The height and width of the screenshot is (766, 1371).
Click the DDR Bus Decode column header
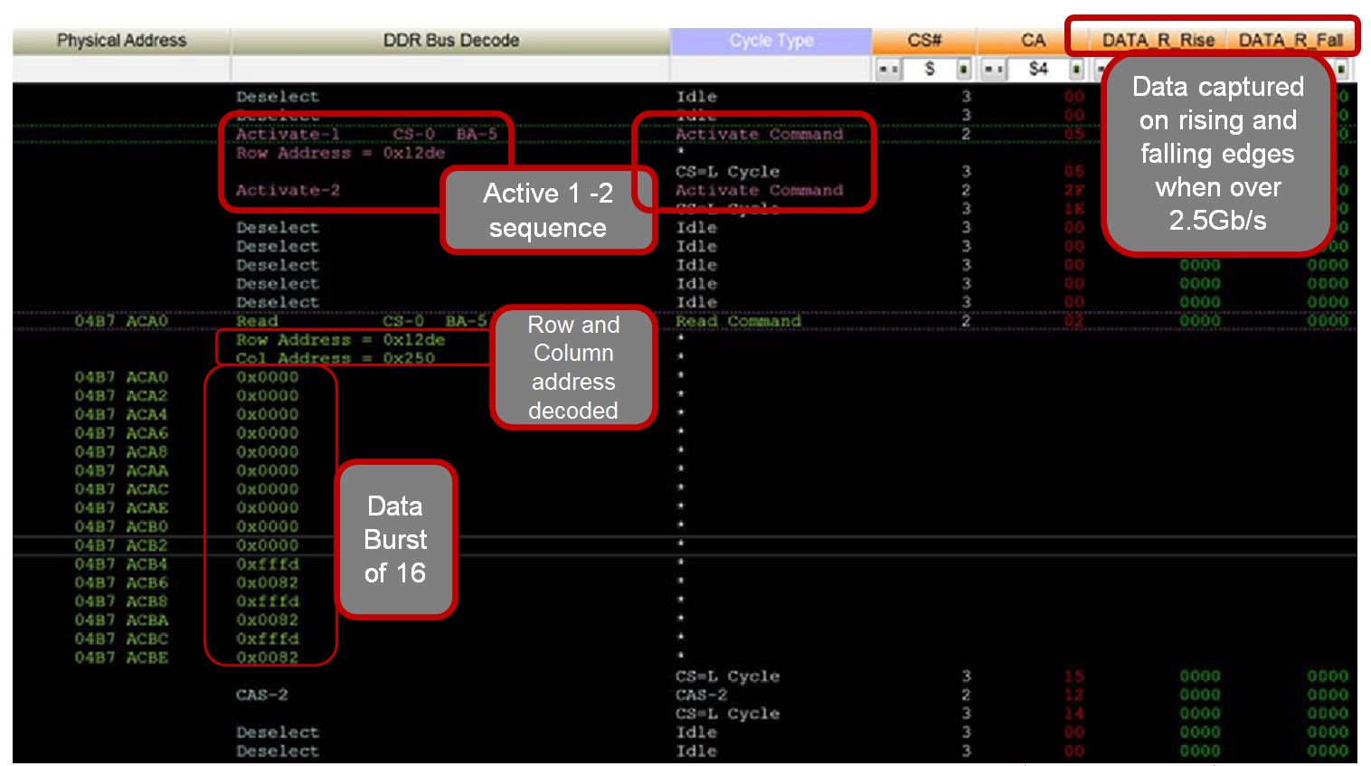click(450, 40)
